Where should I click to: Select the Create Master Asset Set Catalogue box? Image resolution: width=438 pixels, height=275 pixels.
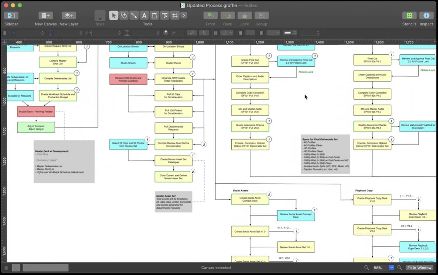click(x=173, y=161)
